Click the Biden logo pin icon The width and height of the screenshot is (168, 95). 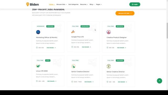(28, 4)
